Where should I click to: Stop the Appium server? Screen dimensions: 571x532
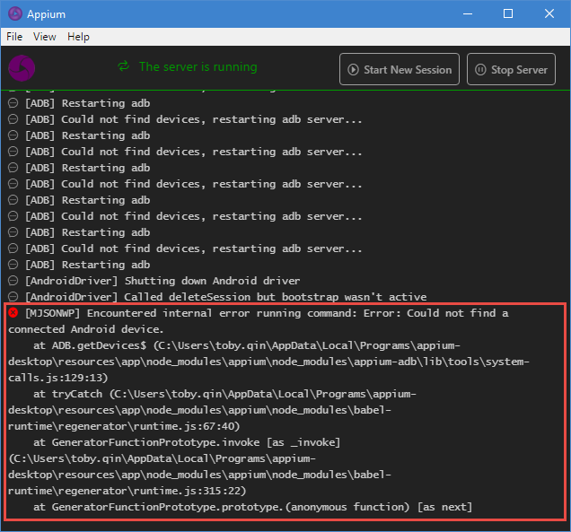click(511, 69)
